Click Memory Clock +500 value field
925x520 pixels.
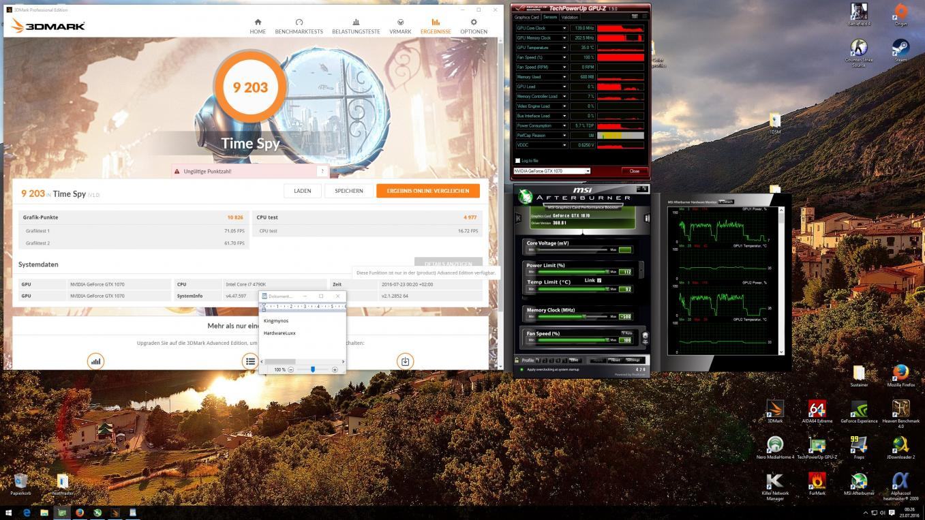pos(625,316)
